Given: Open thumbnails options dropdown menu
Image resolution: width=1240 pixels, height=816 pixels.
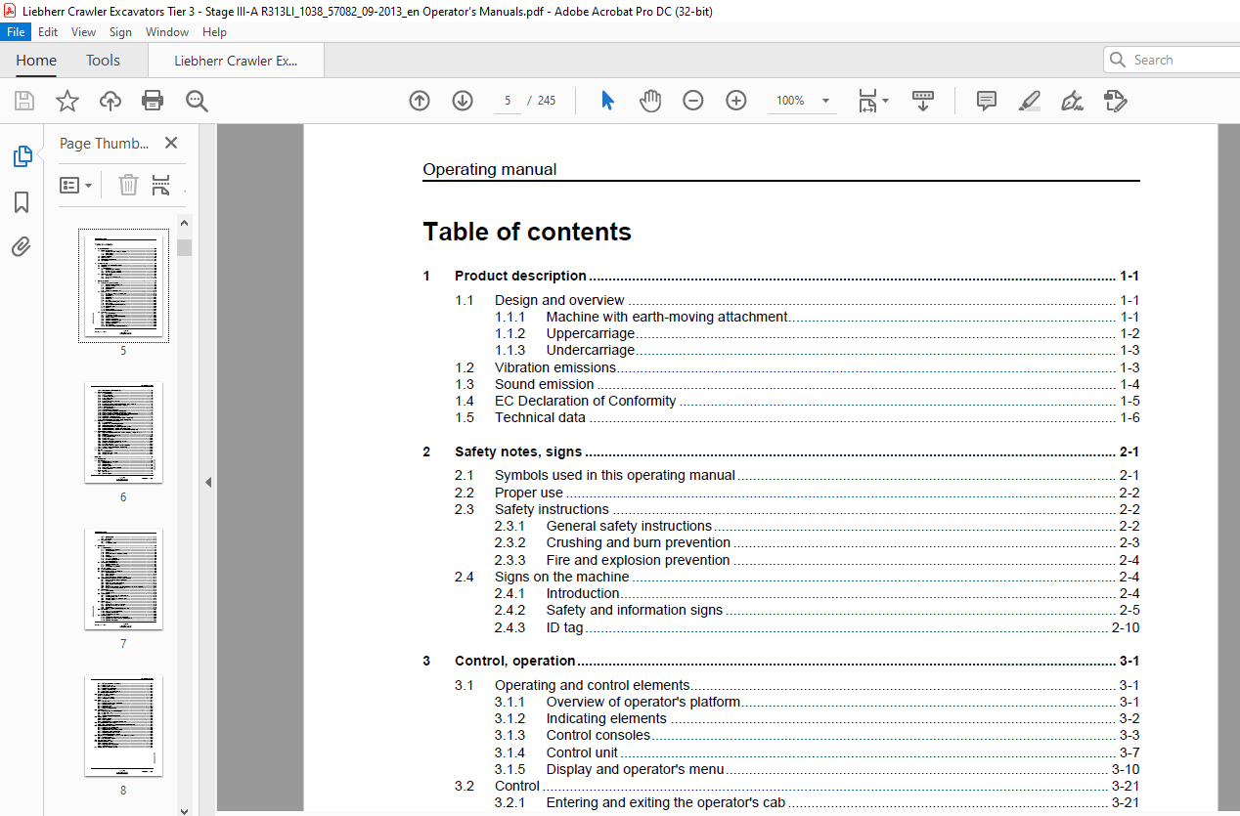Looking at the screenshot, I should tap(75, 185).
